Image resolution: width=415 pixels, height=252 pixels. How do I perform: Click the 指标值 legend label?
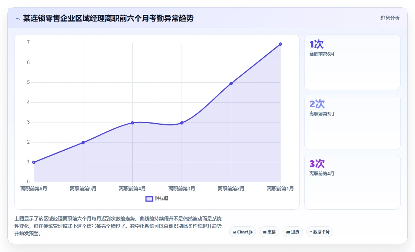[162, 199]
